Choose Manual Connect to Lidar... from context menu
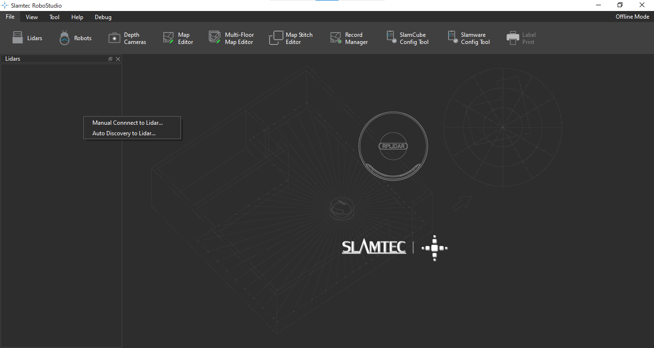 [132, 123]
